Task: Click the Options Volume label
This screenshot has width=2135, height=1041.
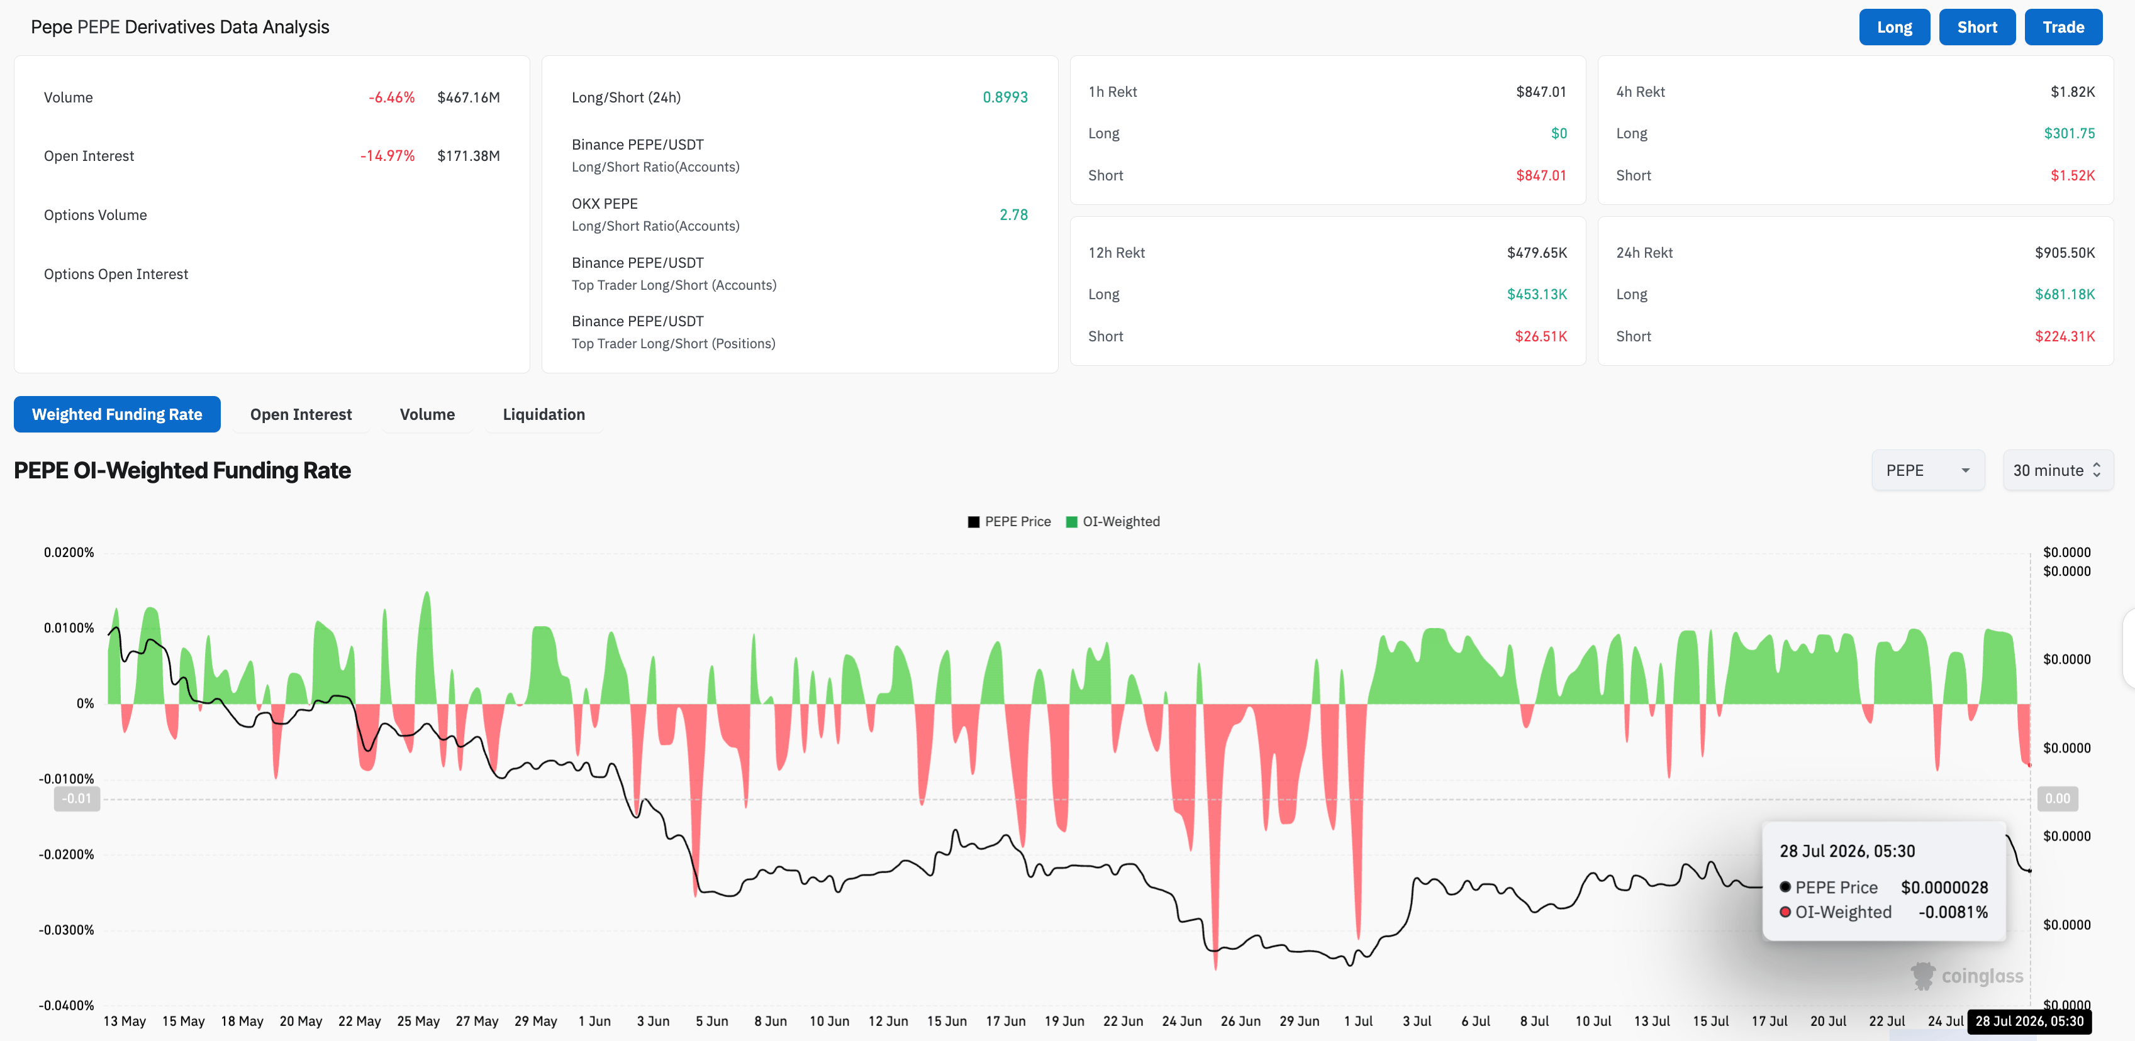Action: (96, 216)
